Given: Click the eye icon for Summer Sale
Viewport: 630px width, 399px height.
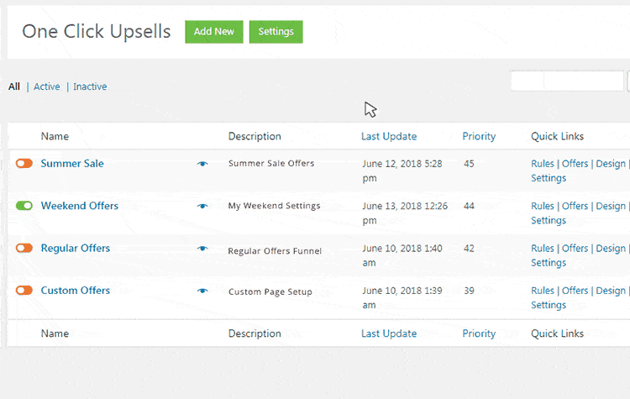Looking at the screenshot, I should [x=202, y=164].
